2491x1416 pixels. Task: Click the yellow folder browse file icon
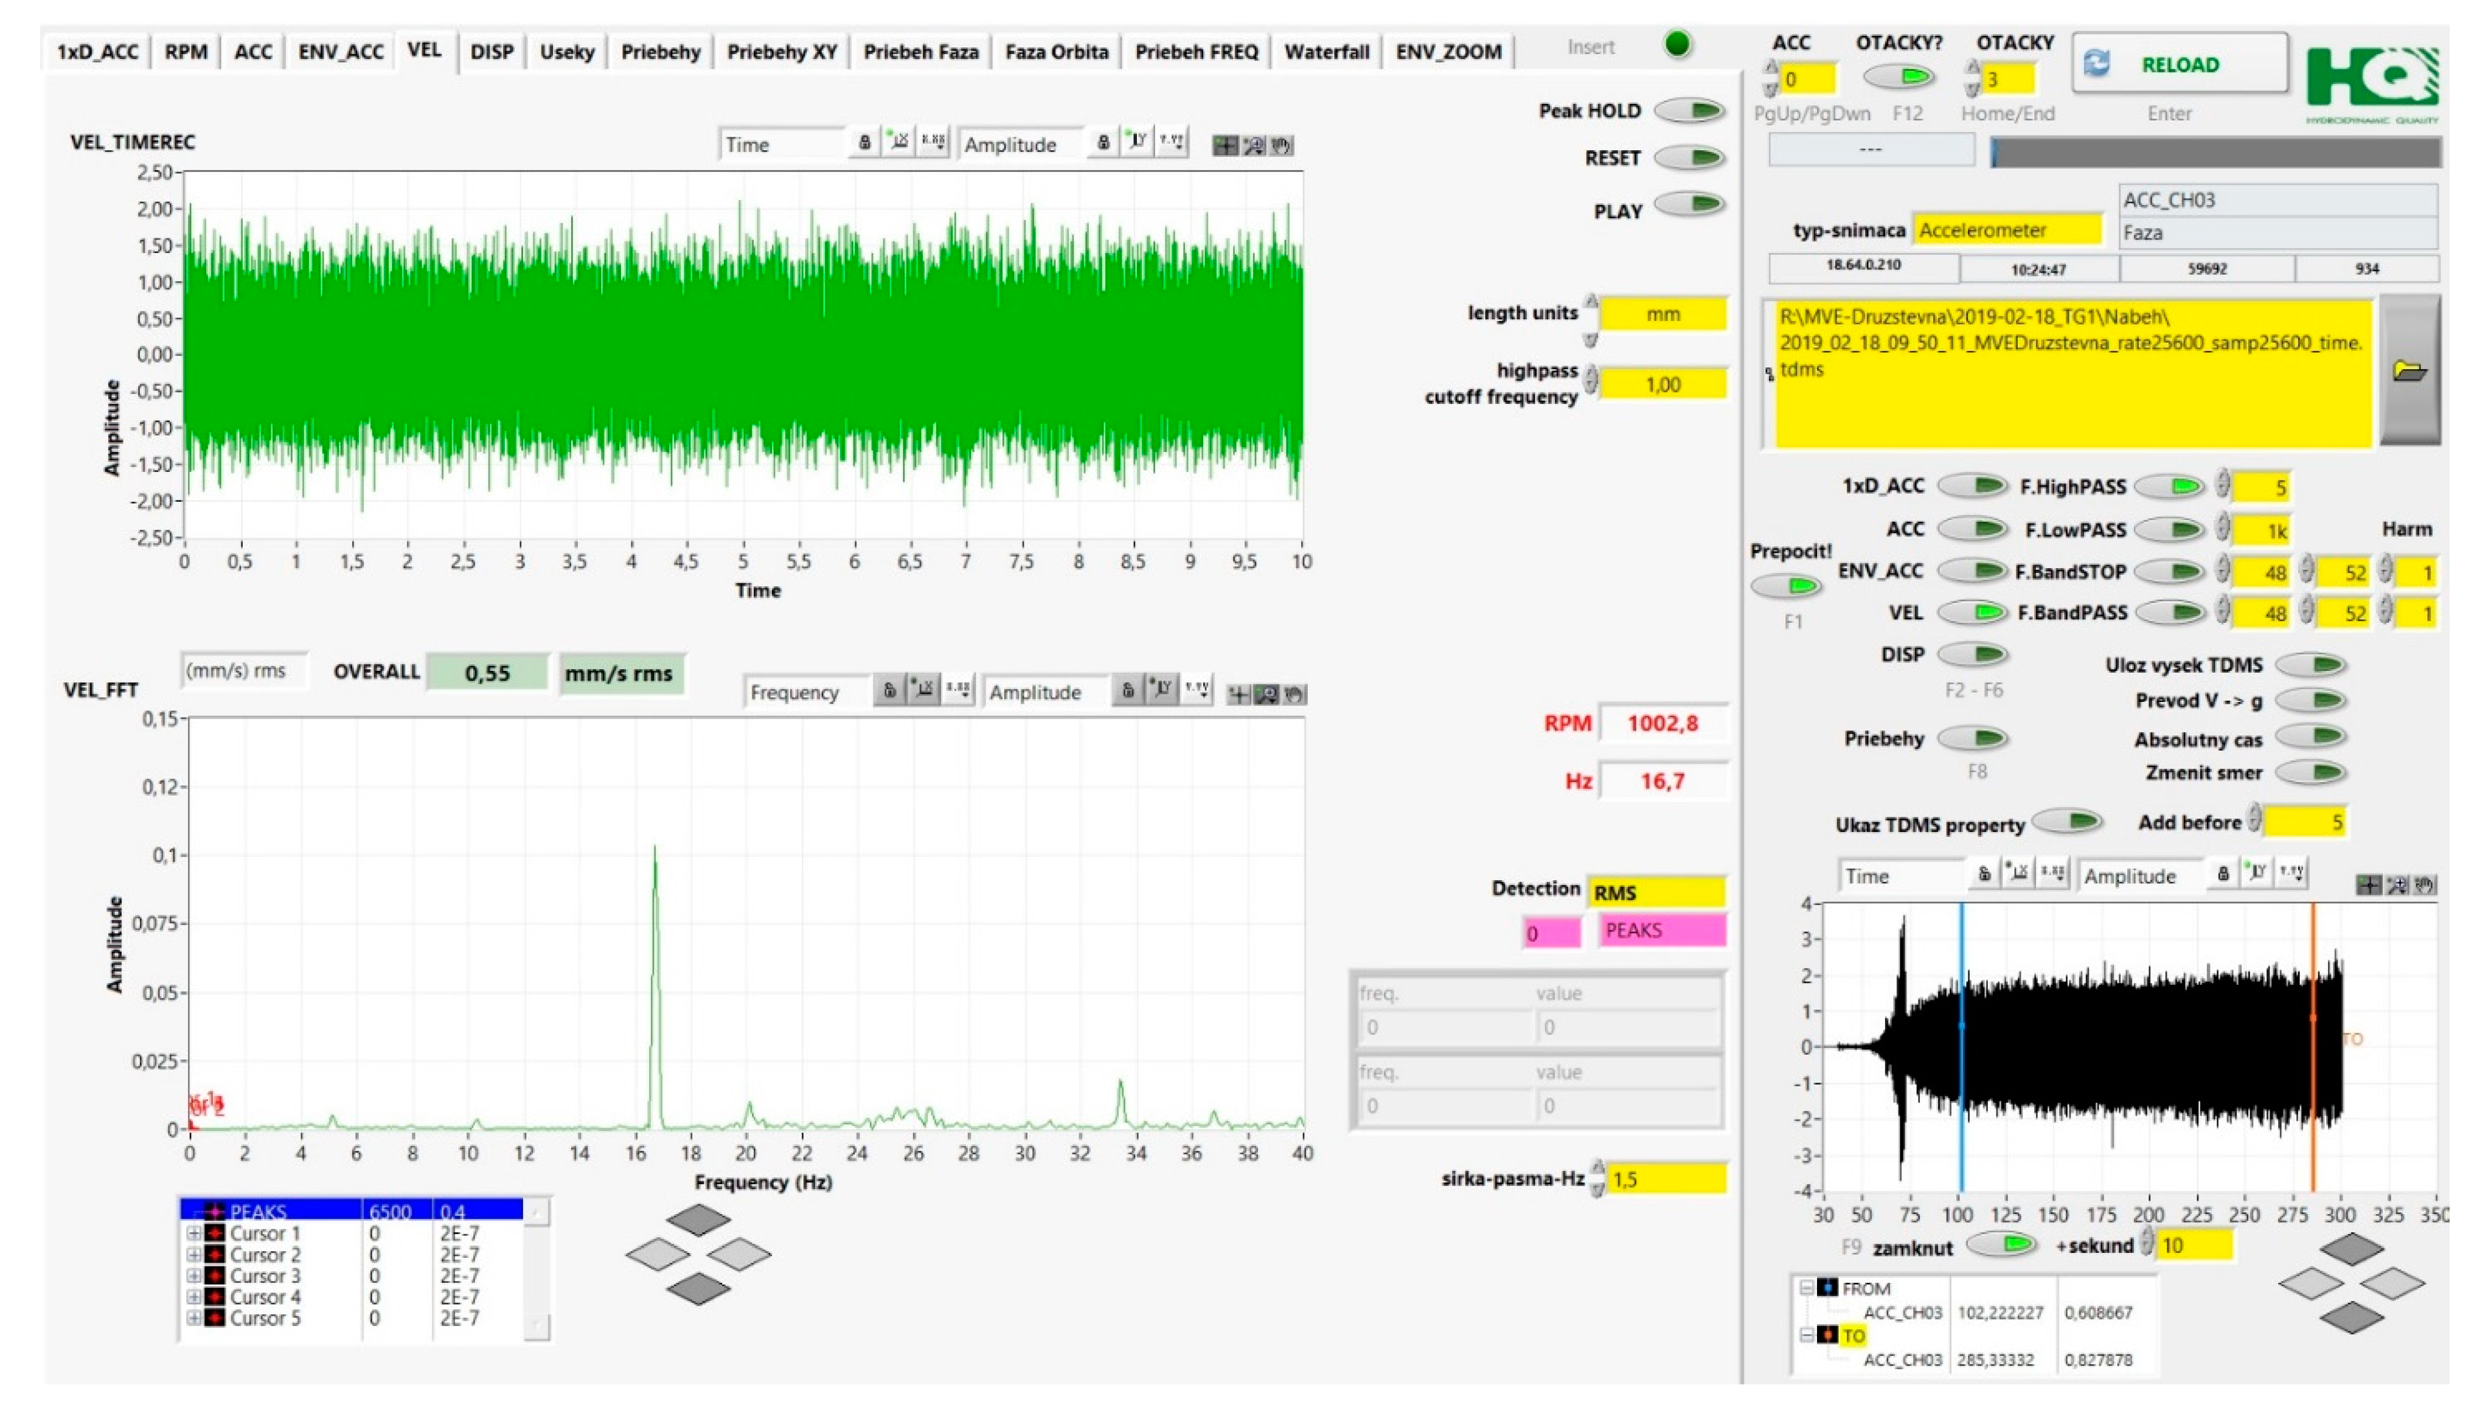click(2409, 370)
